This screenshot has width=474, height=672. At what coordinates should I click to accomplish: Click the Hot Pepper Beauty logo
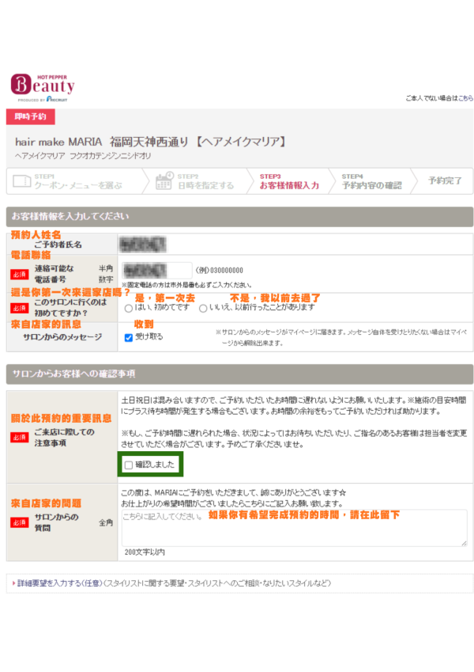(x=43, y=88)
